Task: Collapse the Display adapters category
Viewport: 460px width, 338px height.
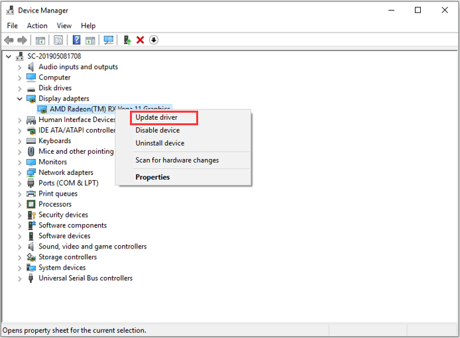Action: click(x=20, y=99)
